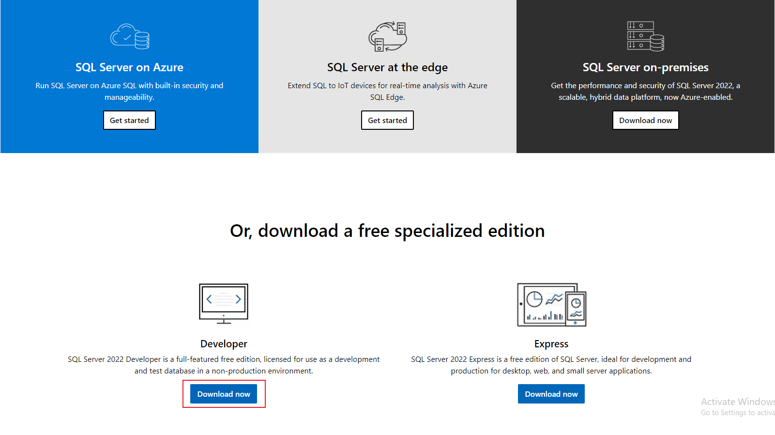Screen dimensions: 775x435
Task: Click the Developer edition title
Action: pos(224,343)
